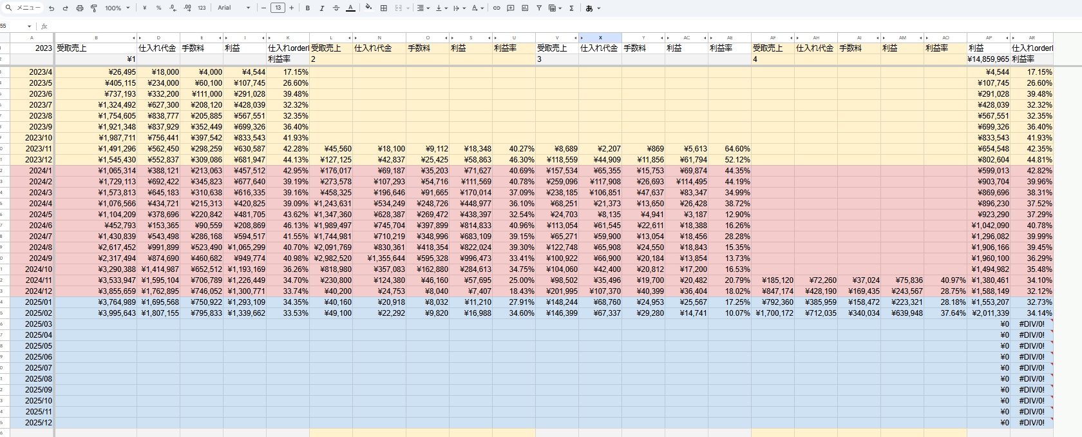The height and width of the screenshot is (437, 1082).
Task: Expand the merge cells type dropdown arrow
Action: coord(407,8)
